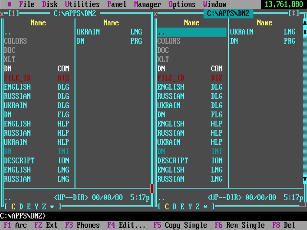Click the right panel scrollbar down arrow

[x=305, y=179]
